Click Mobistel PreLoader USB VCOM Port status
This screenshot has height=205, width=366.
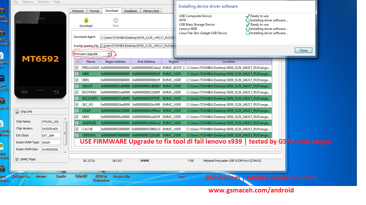point(232,161)
